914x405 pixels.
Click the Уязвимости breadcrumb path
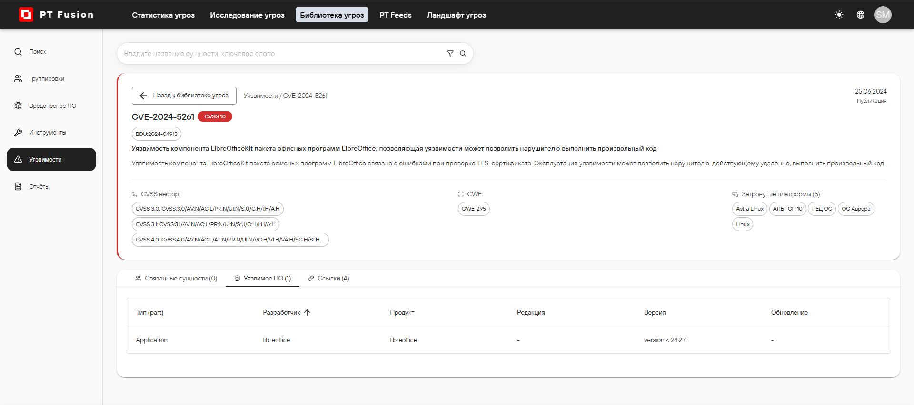click(x=261, y=96)
